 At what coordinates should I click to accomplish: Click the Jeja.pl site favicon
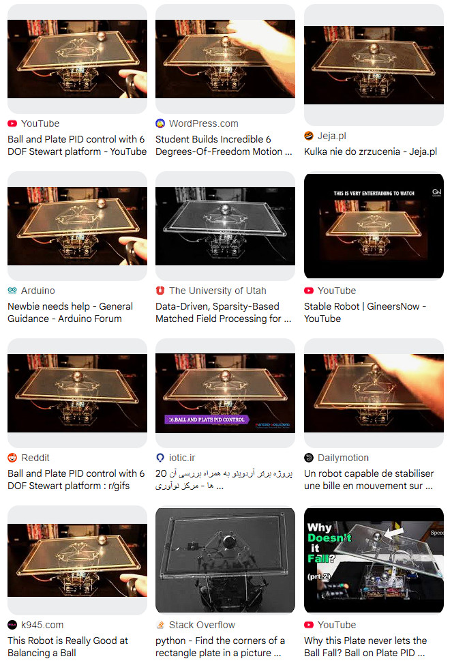coord(309,136)
